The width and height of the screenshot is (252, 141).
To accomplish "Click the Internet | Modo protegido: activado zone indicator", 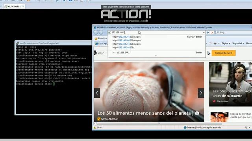I will (x=202, y=127).
